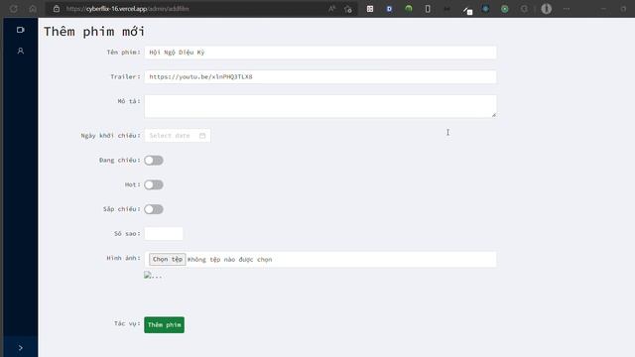Toggle the Hot switch

(x=154, y=185)
